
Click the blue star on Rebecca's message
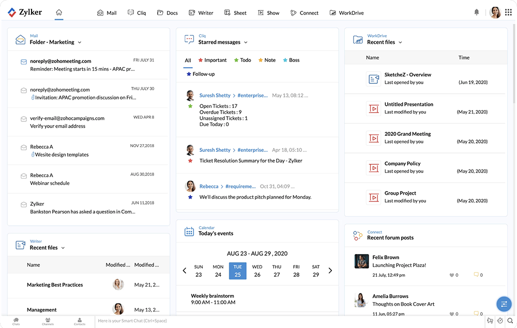point(190,197)
